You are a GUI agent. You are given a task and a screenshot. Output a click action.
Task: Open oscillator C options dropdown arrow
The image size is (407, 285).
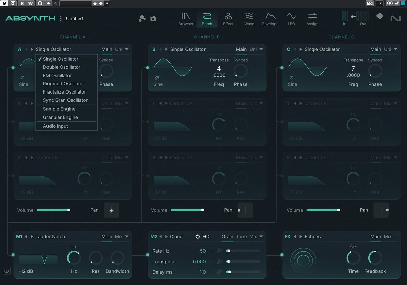click(395, 49)
